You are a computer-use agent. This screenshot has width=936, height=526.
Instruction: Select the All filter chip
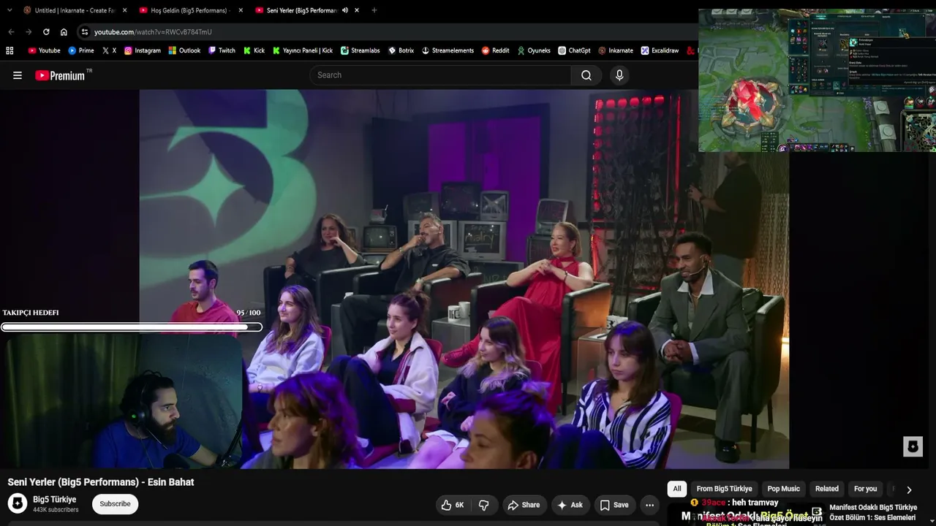677,489
